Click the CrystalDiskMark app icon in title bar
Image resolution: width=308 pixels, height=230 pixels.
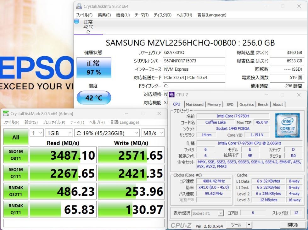6,114
